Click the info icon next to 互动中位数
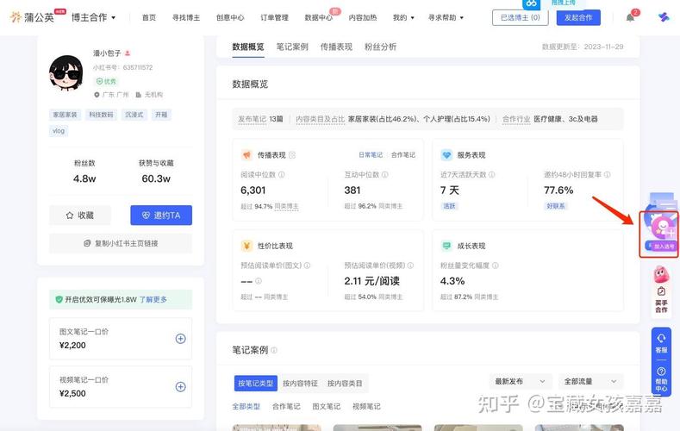680x431 pixels. click(384, 175)
